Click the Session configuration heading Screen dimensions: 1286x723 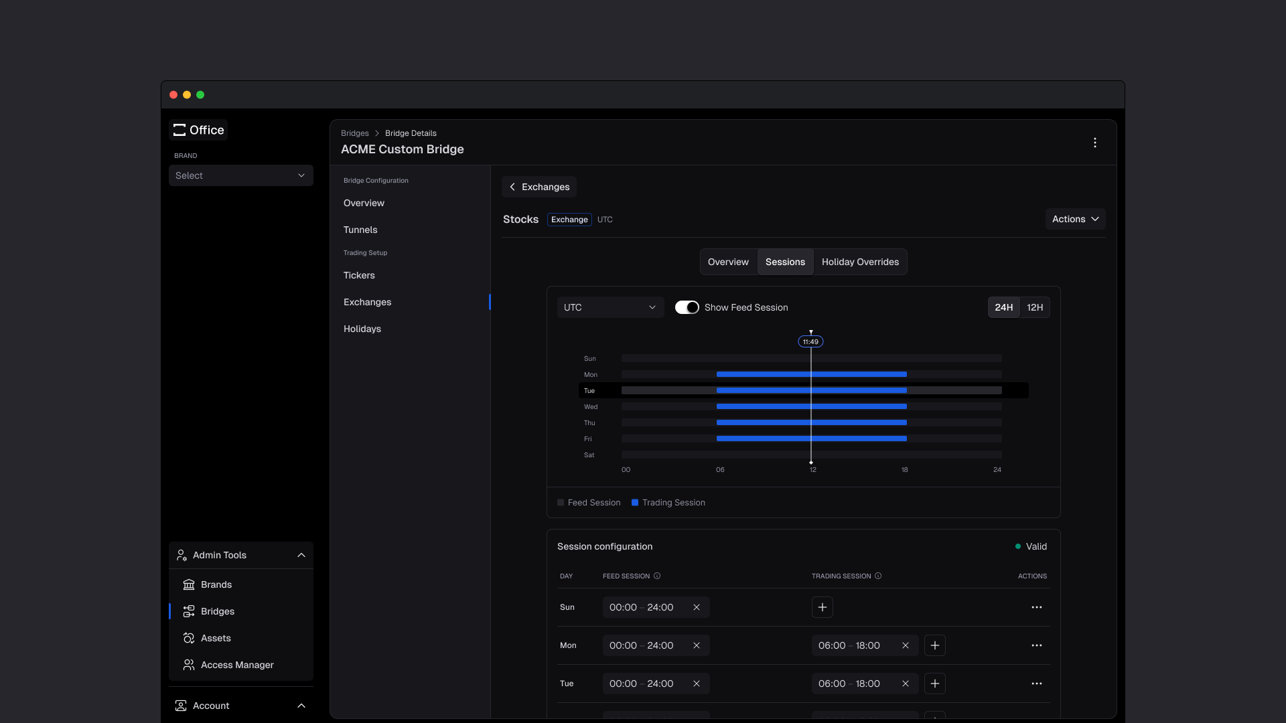click(x=605, y=546)
